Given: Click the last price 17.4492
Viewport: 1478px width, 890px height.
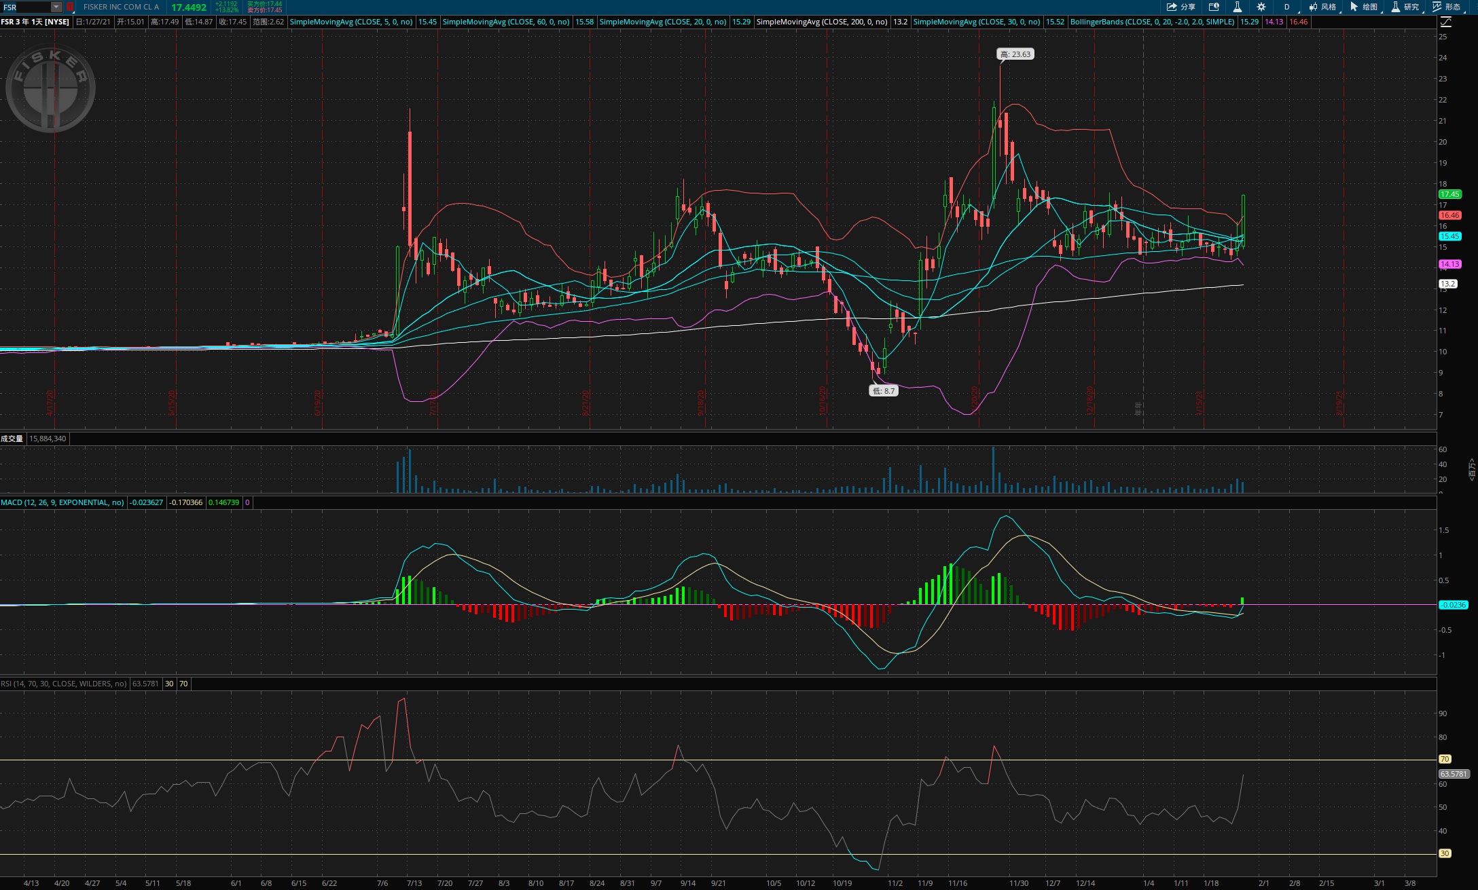Looking at the screenshot, I should (x=189, y=7).
